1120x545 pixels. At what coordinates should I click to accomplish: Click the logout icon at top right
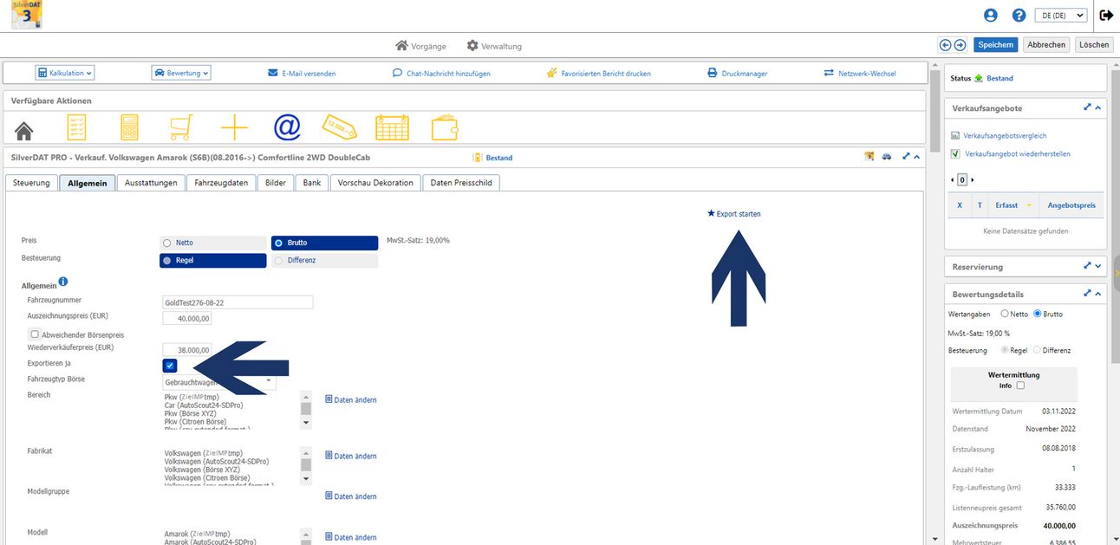coord(1106,16)
